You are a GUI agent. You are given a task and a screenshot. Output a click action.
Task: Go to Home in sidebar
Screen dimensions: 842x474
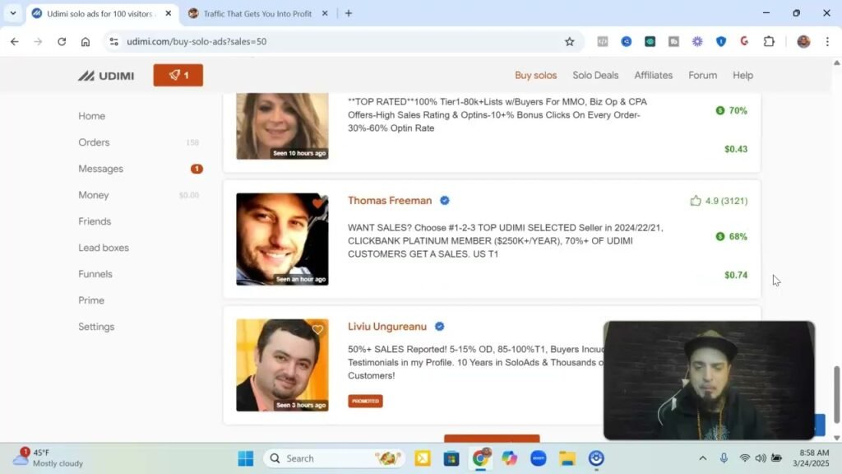coord(92,116)
